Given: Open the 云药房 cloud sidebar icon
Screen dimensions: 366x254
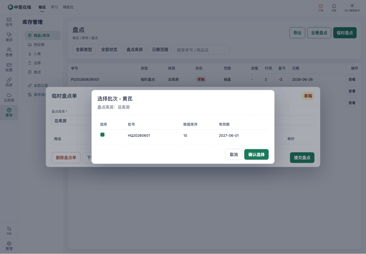Looking at the screenshot, I should tap(9, 95).
